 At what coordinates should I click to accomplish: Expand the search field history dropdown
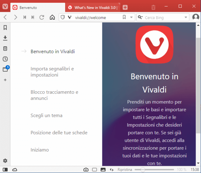tap(186, 17)
